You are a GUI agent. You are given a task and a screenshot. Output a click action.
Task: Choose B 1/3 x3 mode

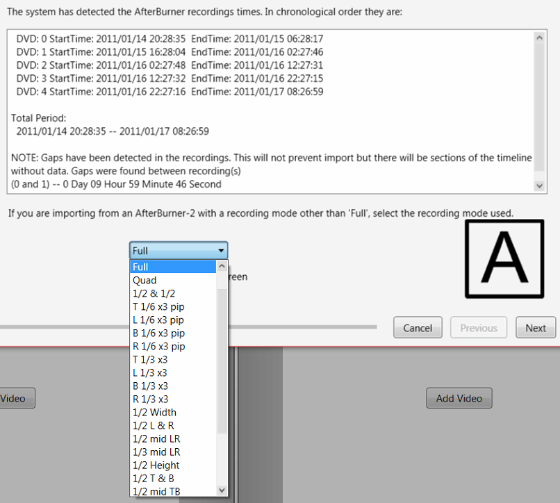click(173, 386)
